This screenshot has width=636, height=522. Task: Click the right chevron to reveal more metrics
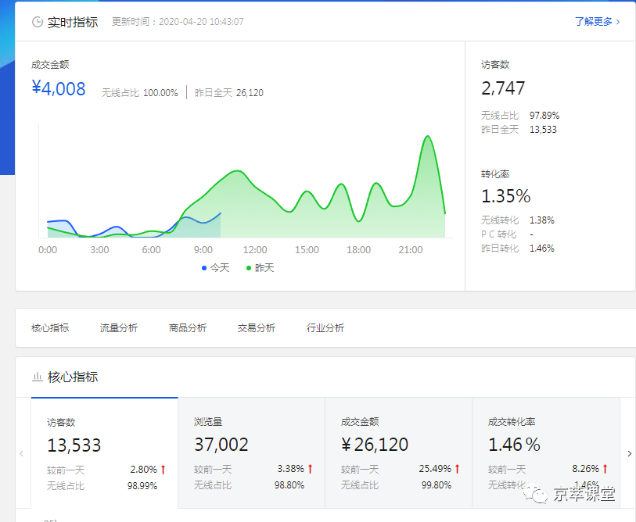(x=629, y=453)
